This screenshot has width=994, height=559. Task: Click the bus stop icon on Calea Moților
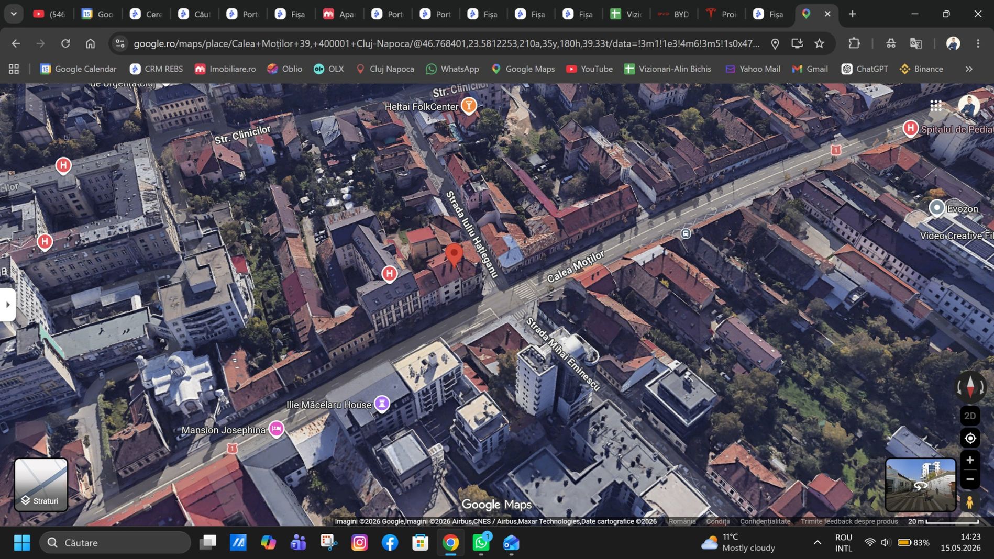coord(686,233)
